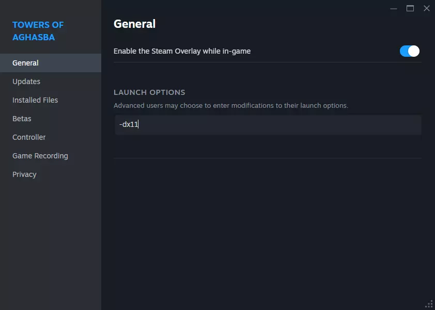Screen dimensions: 435x310
Task: Select Betas in the sidebar
Action: tap(22, 119)
